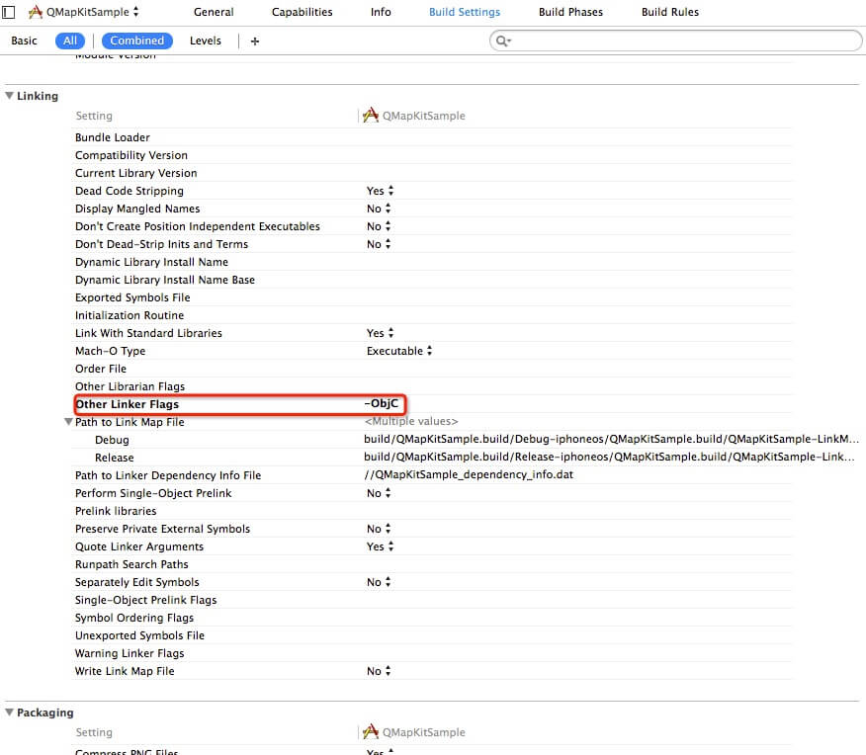
Task: Select the Initialization Routine setting
Action: 130,315
